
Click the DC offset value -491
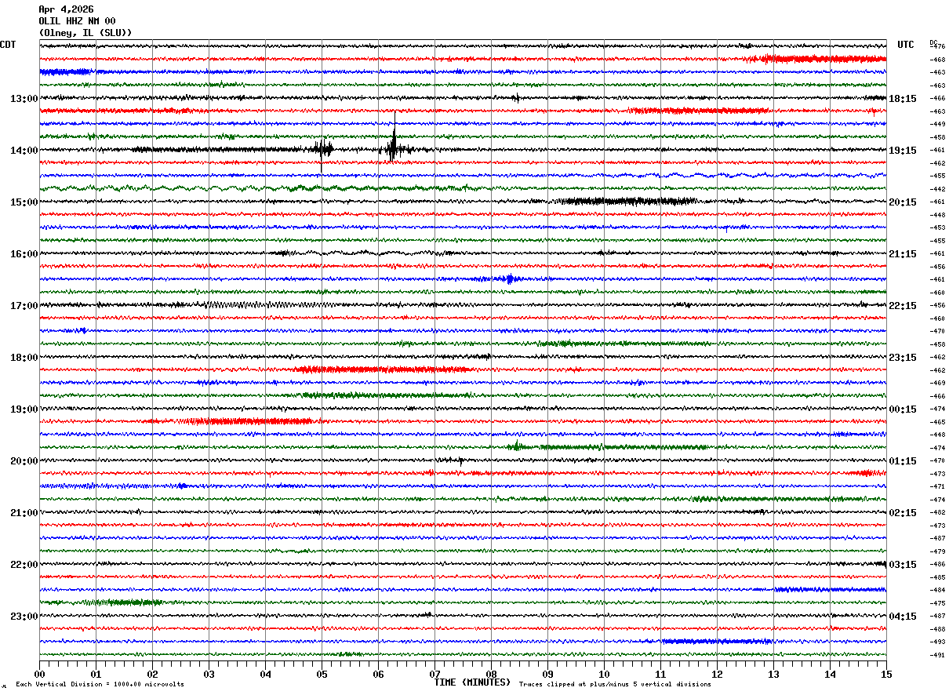point(937,655)
